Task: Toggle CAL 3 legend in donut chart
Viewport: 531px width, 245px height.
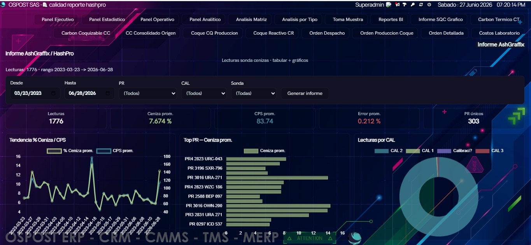Action: pyautogui.click(x=489, y=150)
